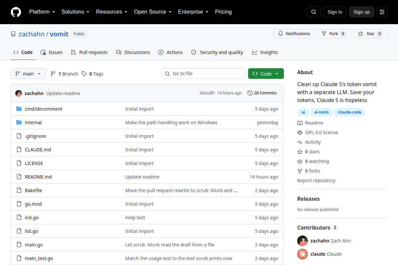Click the Fork icon
The height and width of the screenshot is (265, 398).
(324, 34)
